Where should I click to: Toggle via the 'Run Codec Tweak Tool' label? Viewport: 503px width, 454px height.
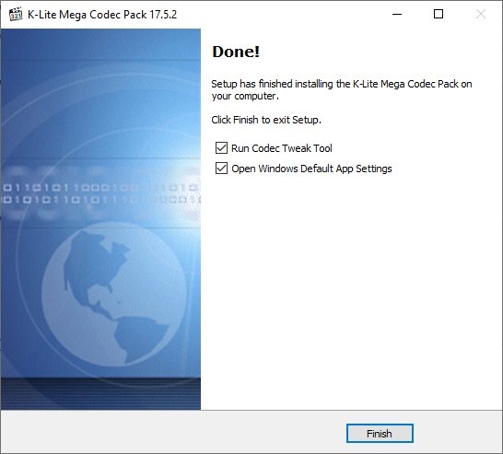point(282,148)
